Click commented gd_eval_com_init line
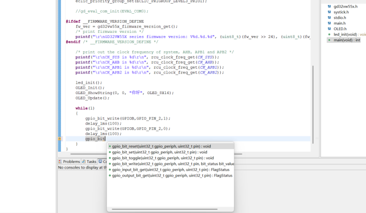 [112, 11]
